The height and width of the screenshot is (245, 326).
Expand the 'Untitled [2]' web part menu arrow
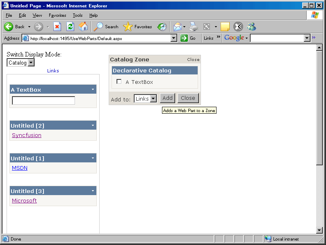click(93, 125)
